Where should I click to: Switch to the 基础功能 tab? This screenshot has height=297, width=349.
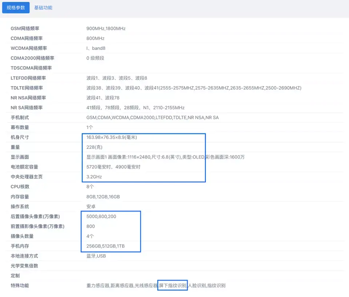point(43,8)
